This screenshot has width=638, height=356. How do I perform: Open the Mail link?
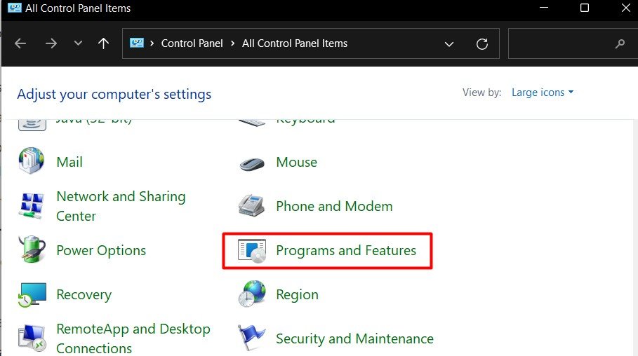point(69,162)
